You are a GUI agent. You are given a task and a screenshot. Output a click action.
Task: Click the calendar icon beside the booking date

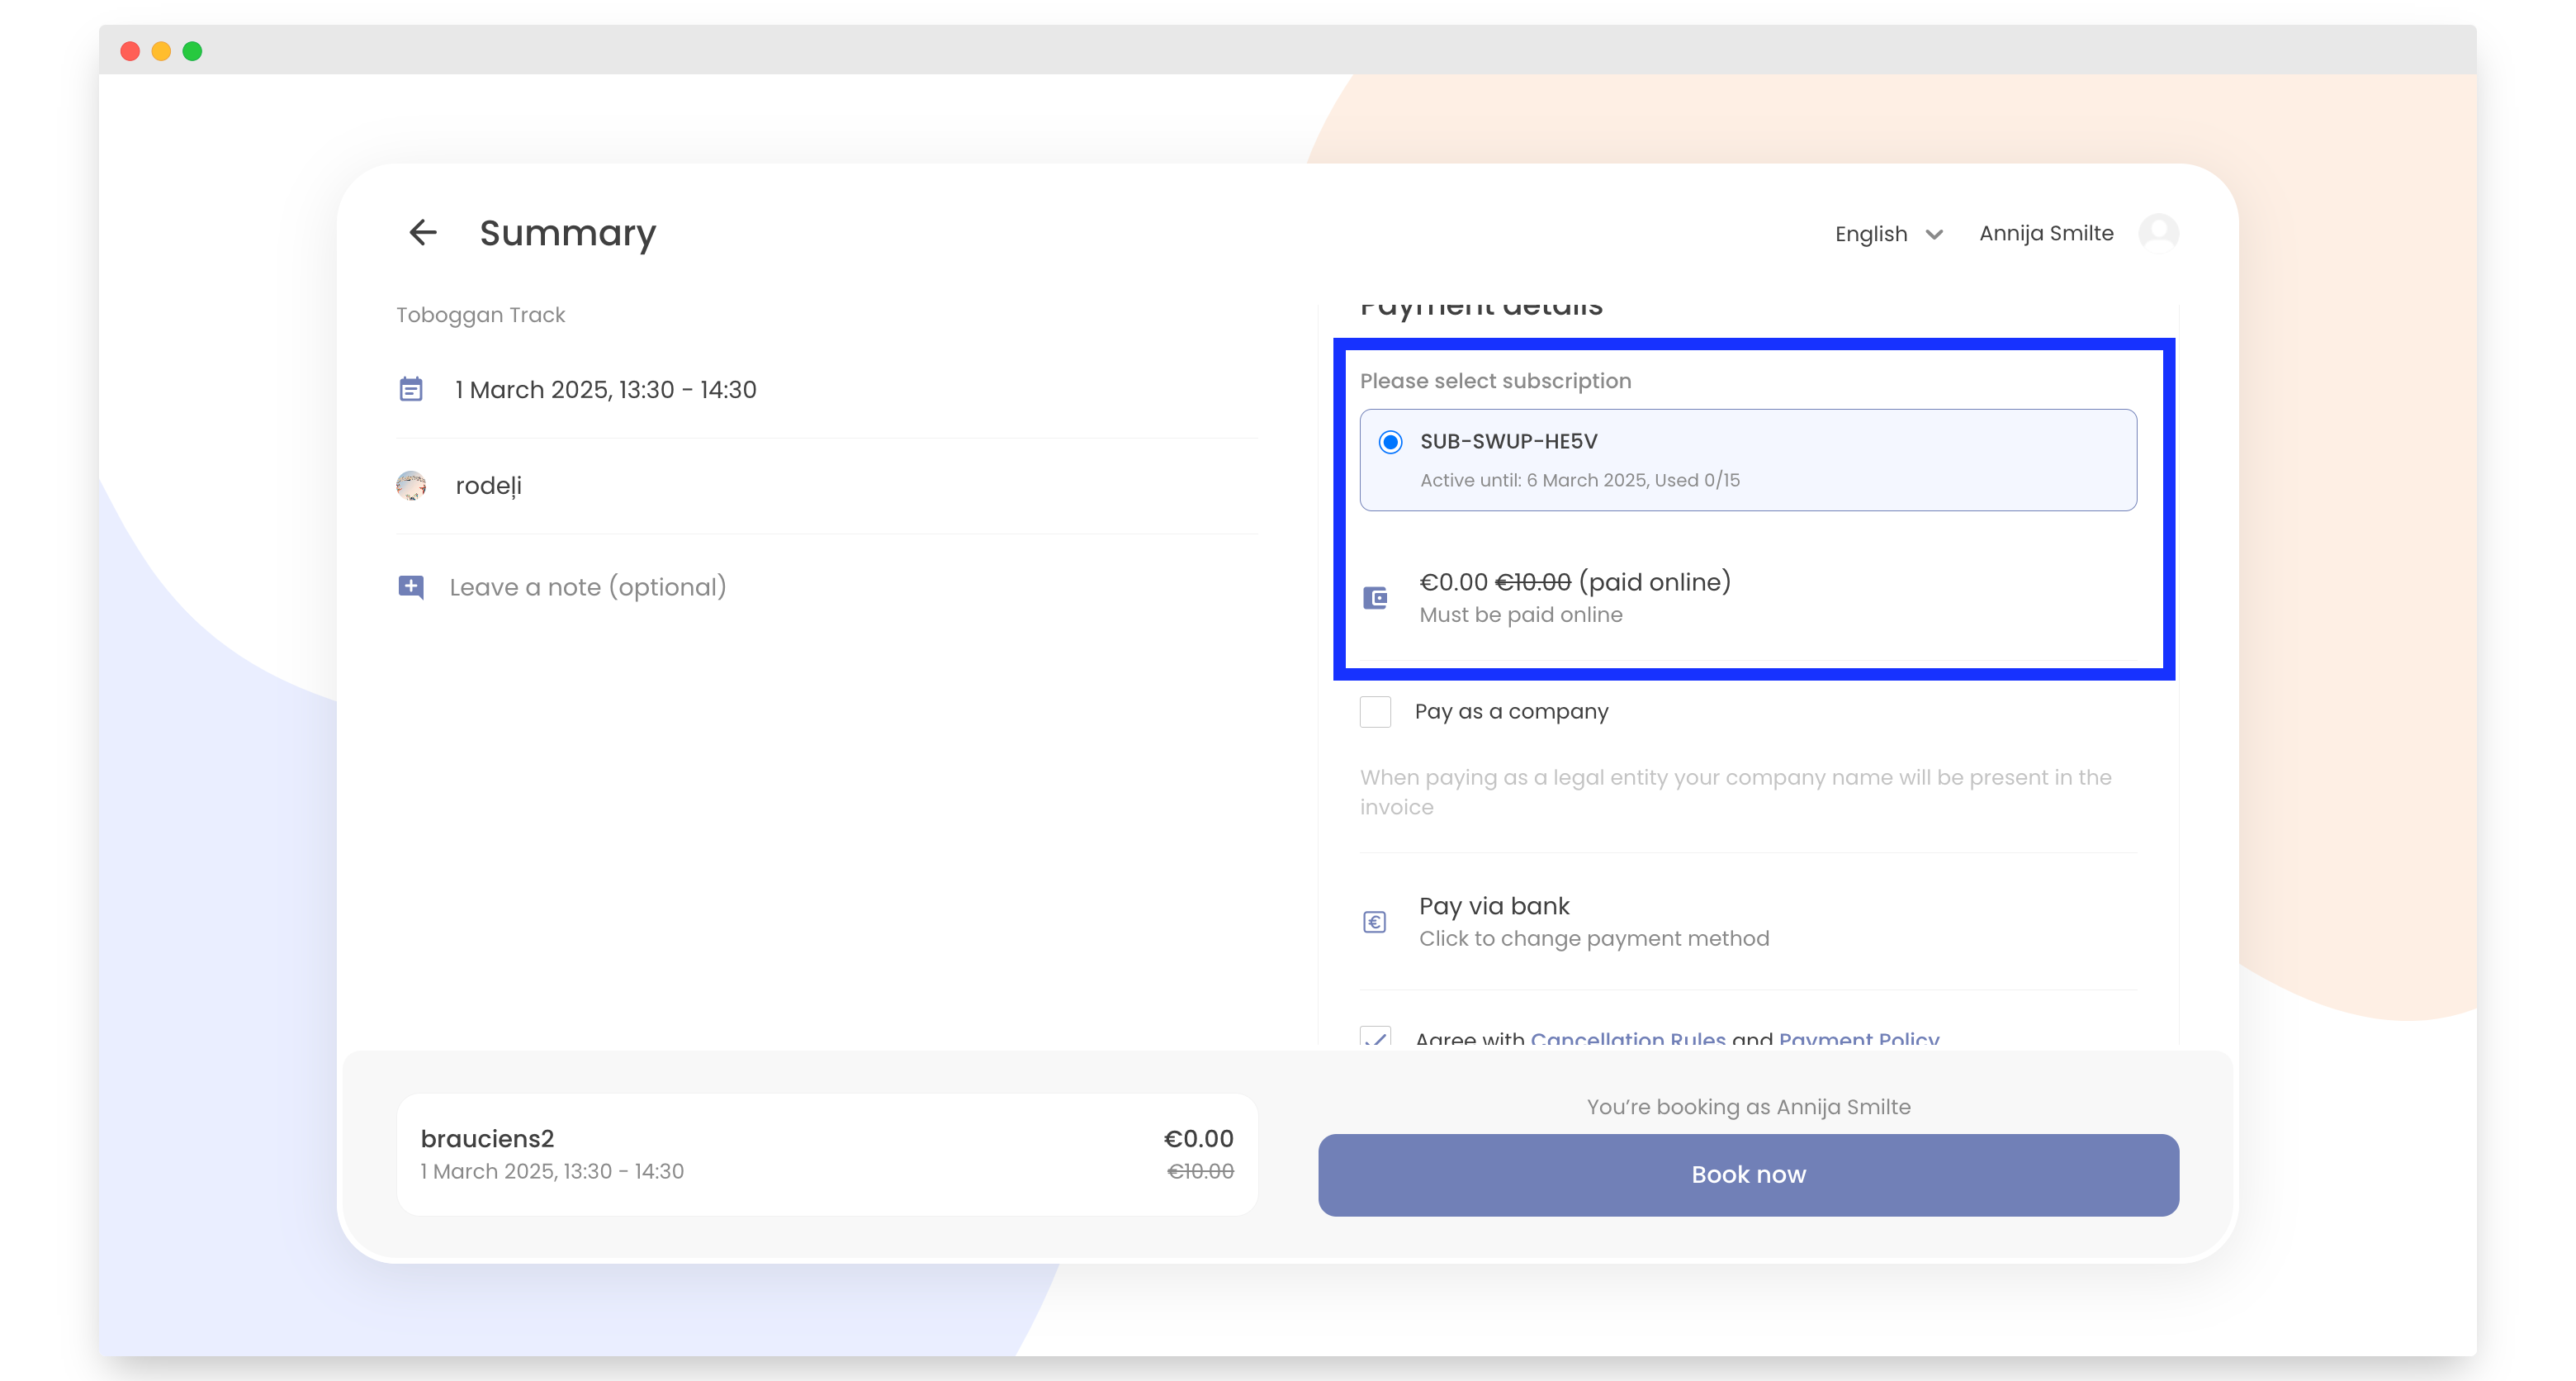(x=411, y=389)
